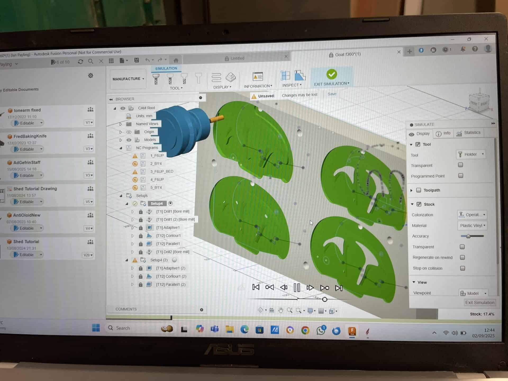The height and width of the screenshot is (381, 508).
Task: Open the TOOL ribbon menu
Action: pyautogui.click(x=176, y=88)
